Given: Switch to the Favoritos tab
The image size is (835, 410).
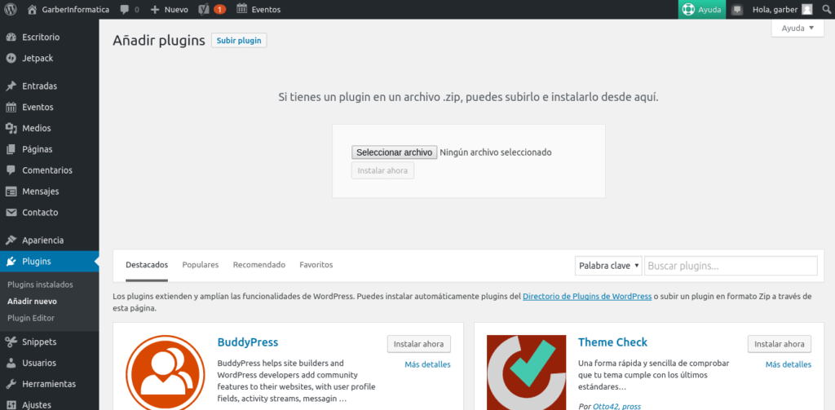Looking at the screenshot, I should pos(316,265).
